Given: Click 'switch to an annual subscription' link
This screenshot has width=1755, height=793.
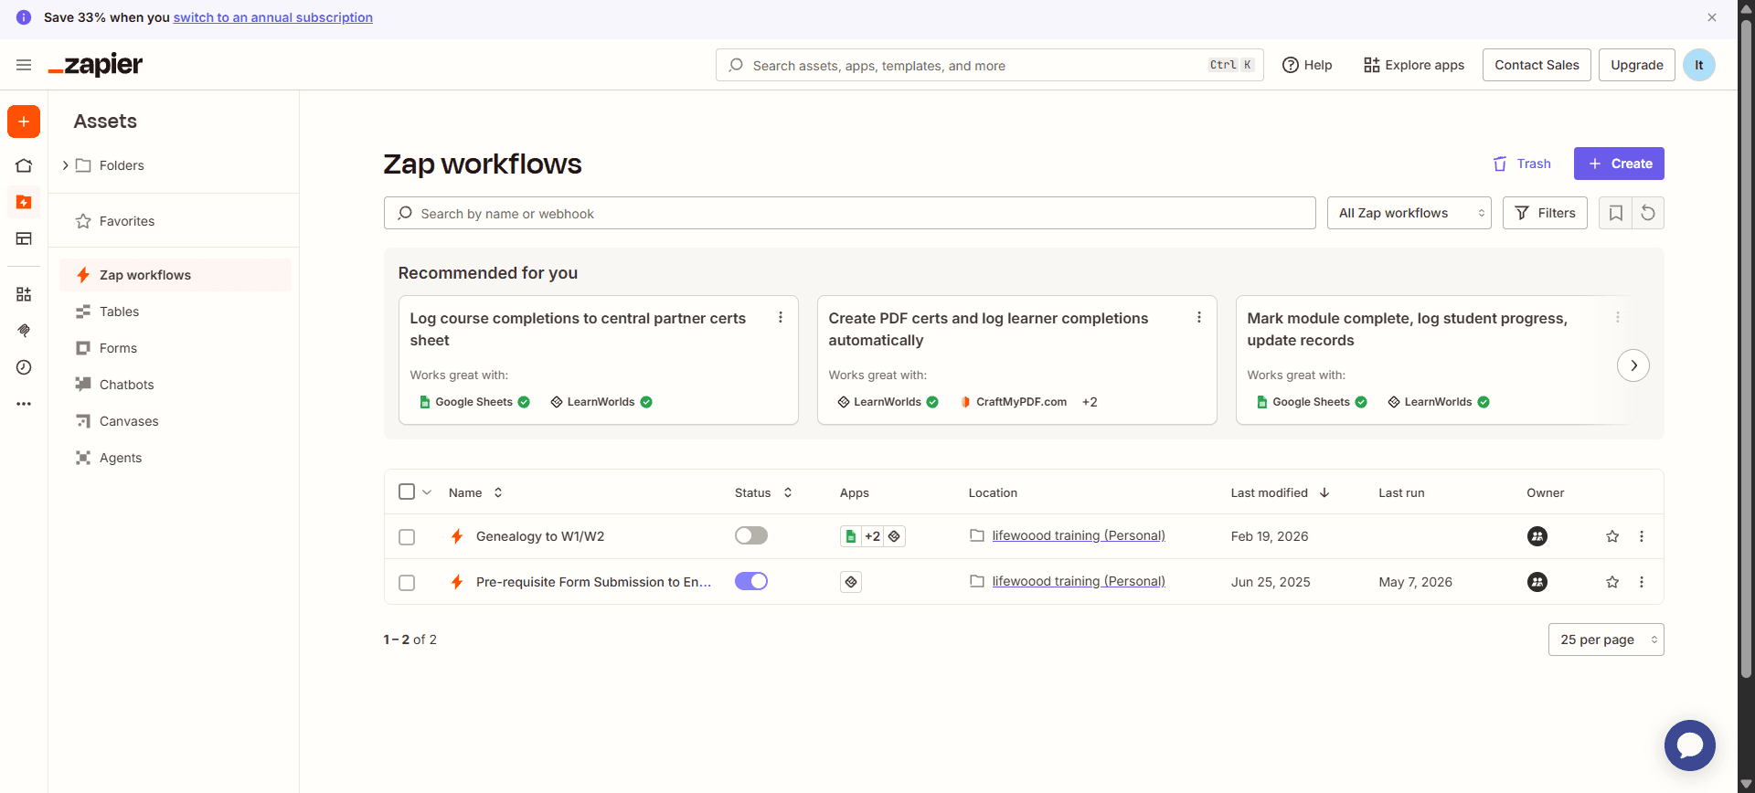Looking at the screenshot, I should click(x=273, y=17).
